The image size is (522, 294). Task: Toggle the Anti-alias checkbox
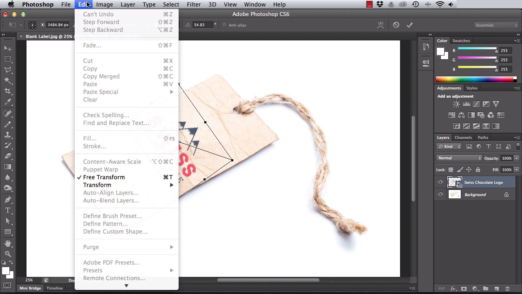(224, 25)
